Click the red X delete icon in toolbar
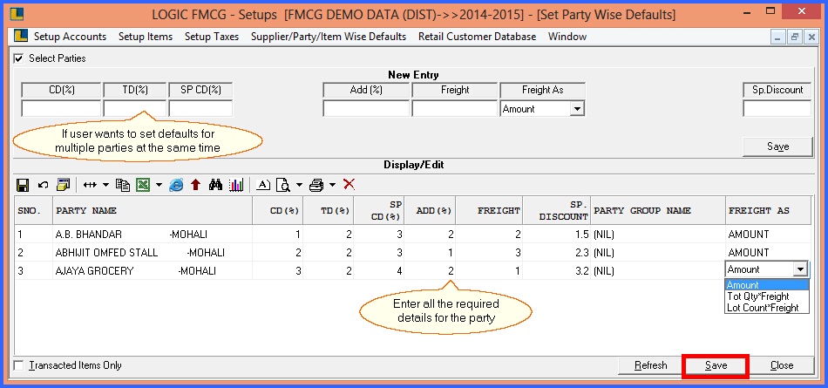The image size is (828, 388). (349, 184)
